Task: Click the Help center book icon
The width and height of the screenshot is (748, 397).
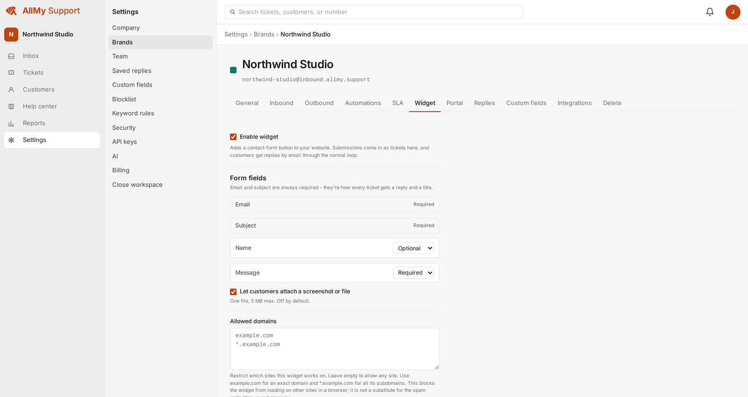Action: coord(11,106)
